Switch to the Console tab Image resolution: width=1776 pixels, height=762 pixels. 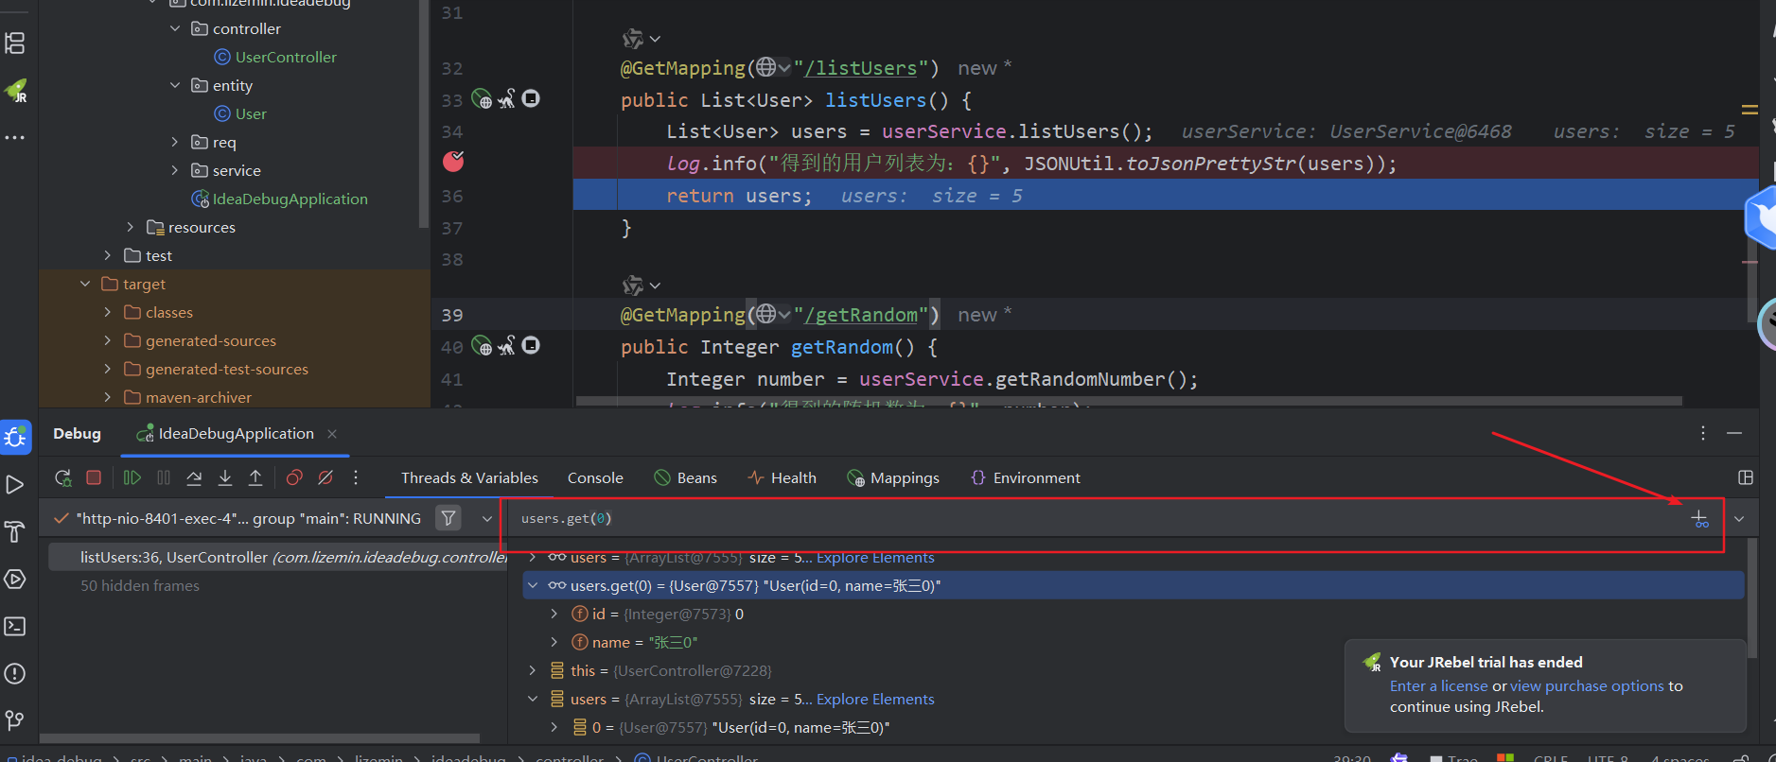594,478
